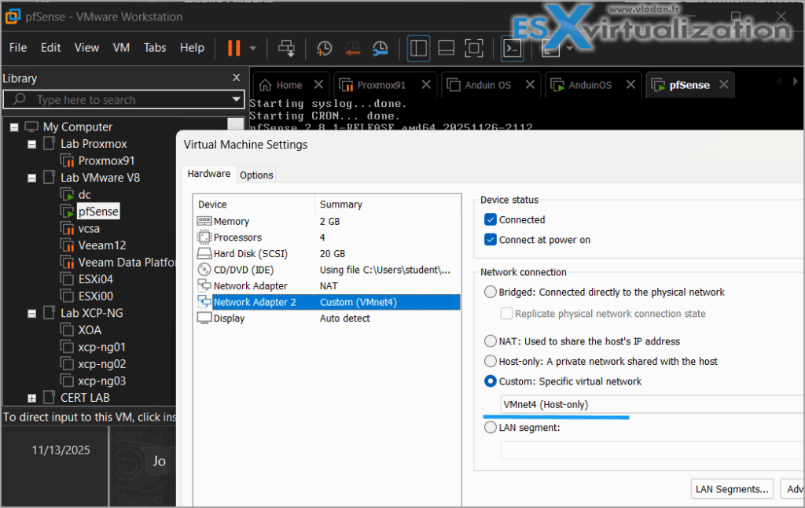Select the NAT network connection option

[491, 341]
